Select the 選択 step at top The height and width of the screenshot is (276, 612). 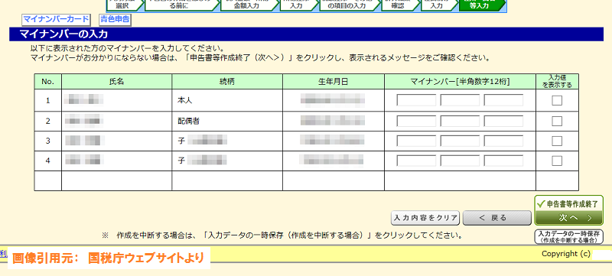pyautogui.click(x=124, y=5)
